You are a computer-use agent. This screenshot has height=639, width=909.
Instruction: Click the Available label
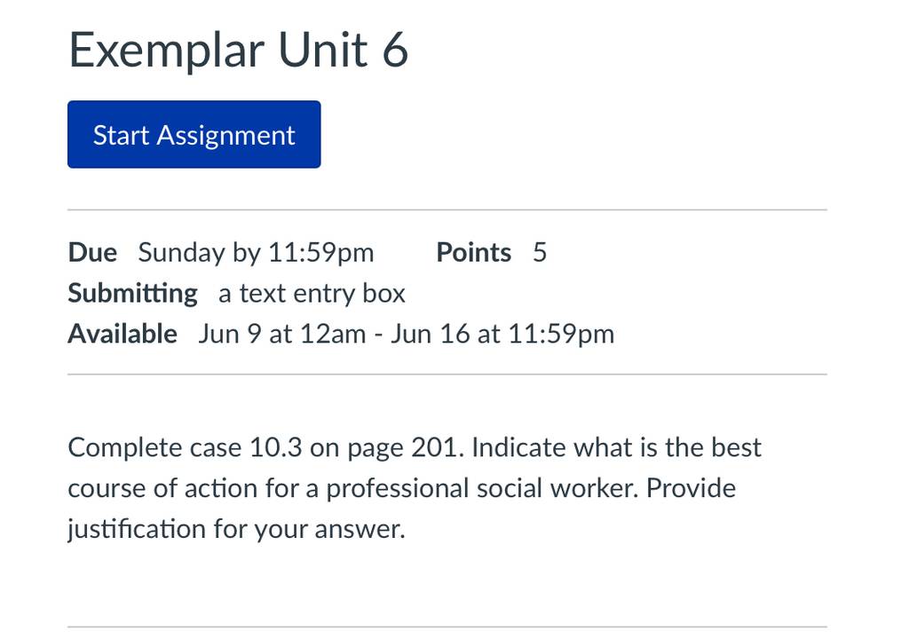pos(123,334)
